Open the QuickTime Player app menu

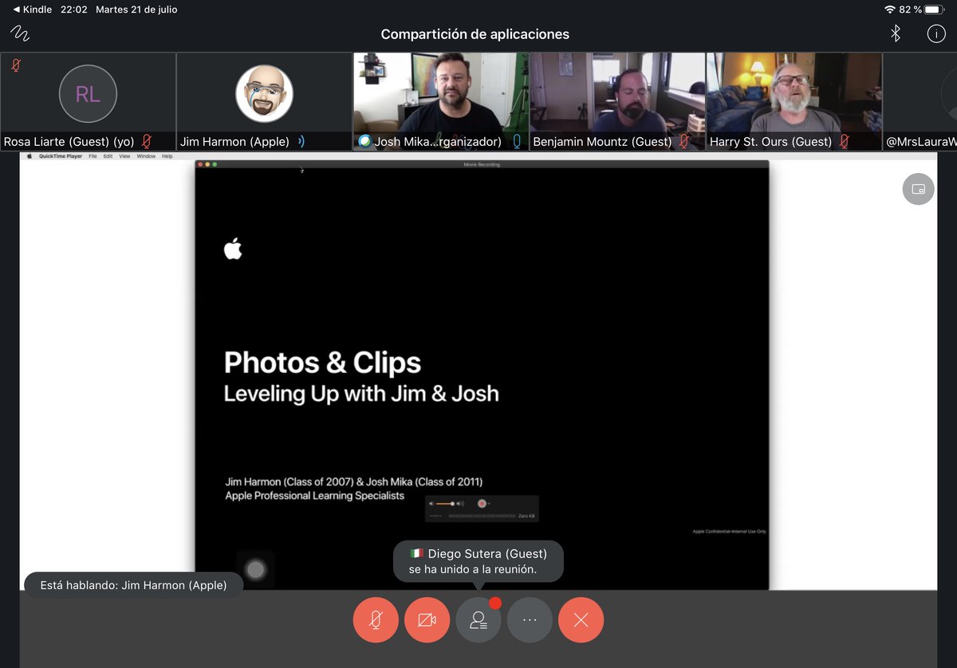[61, 156]
